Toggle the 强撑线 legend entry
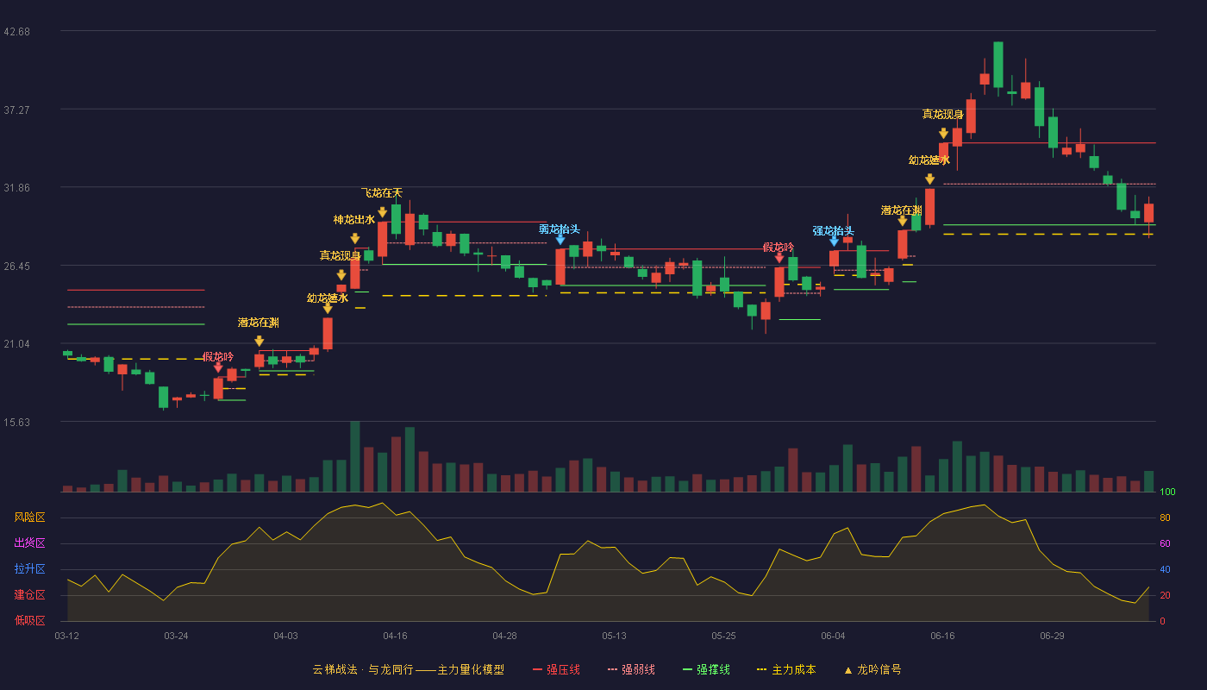 pyautogui.click(x=706, y=669)
